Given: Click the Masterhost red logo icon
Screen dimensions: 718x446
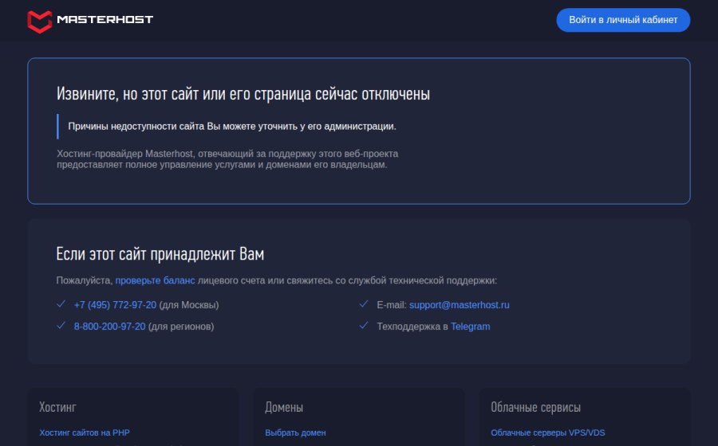Looking at the screenshot, I should tap(40, 22).
